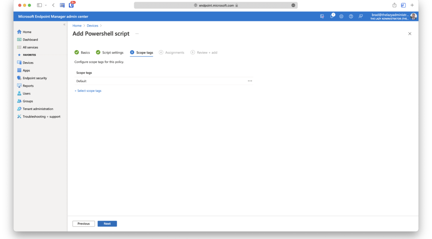Open the reader icon in address bar

click(x=293, y=5)
